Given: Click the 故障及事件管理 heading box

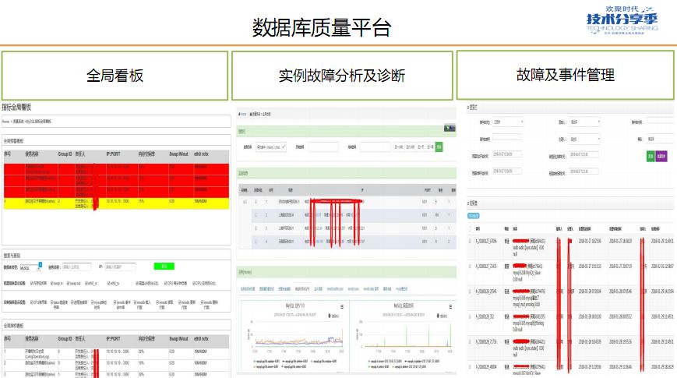Looking at the screenshot, I should [x=565, y=75].
